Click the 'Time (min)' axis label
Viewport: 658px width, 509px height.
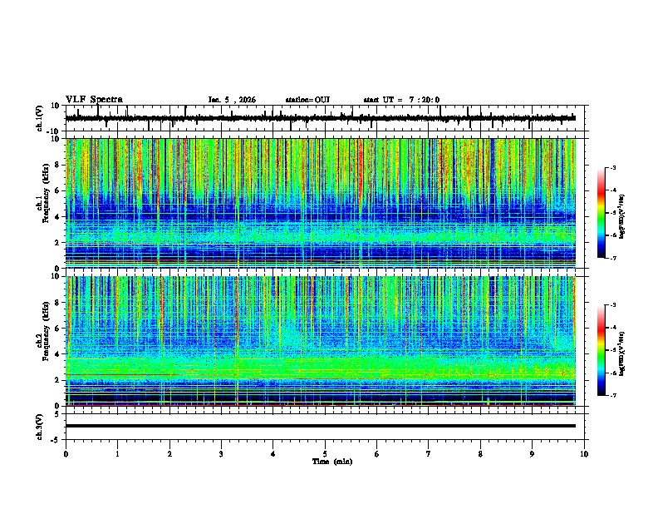(332, 462)
